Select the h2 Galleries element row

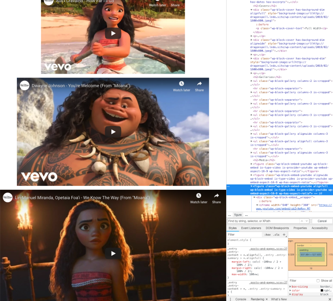pos(267,77)
